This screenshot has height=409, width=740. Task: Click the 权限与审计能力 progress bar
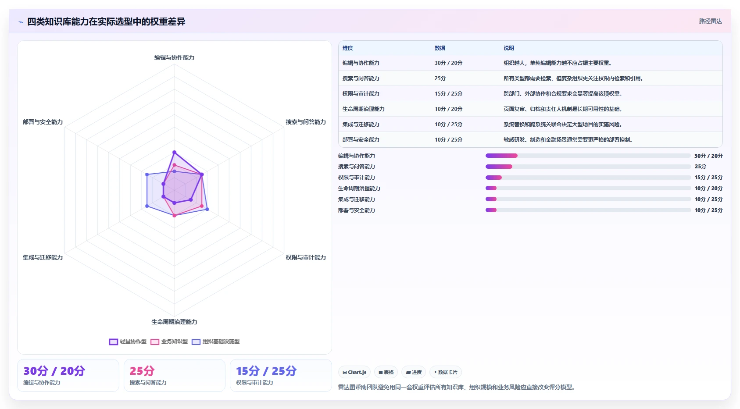pos(588,178)
